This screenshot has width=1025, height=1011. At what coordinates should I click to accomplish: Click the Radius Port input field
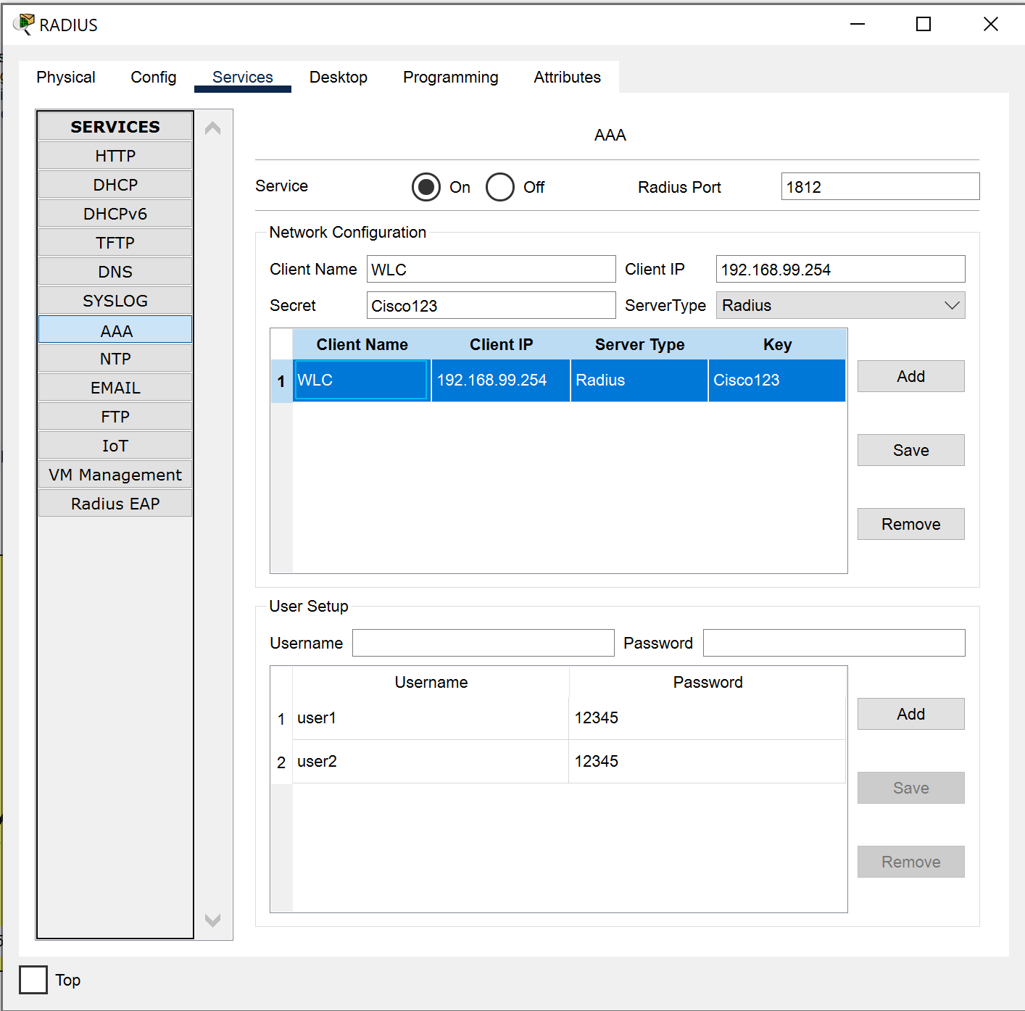tap(879, 187)
